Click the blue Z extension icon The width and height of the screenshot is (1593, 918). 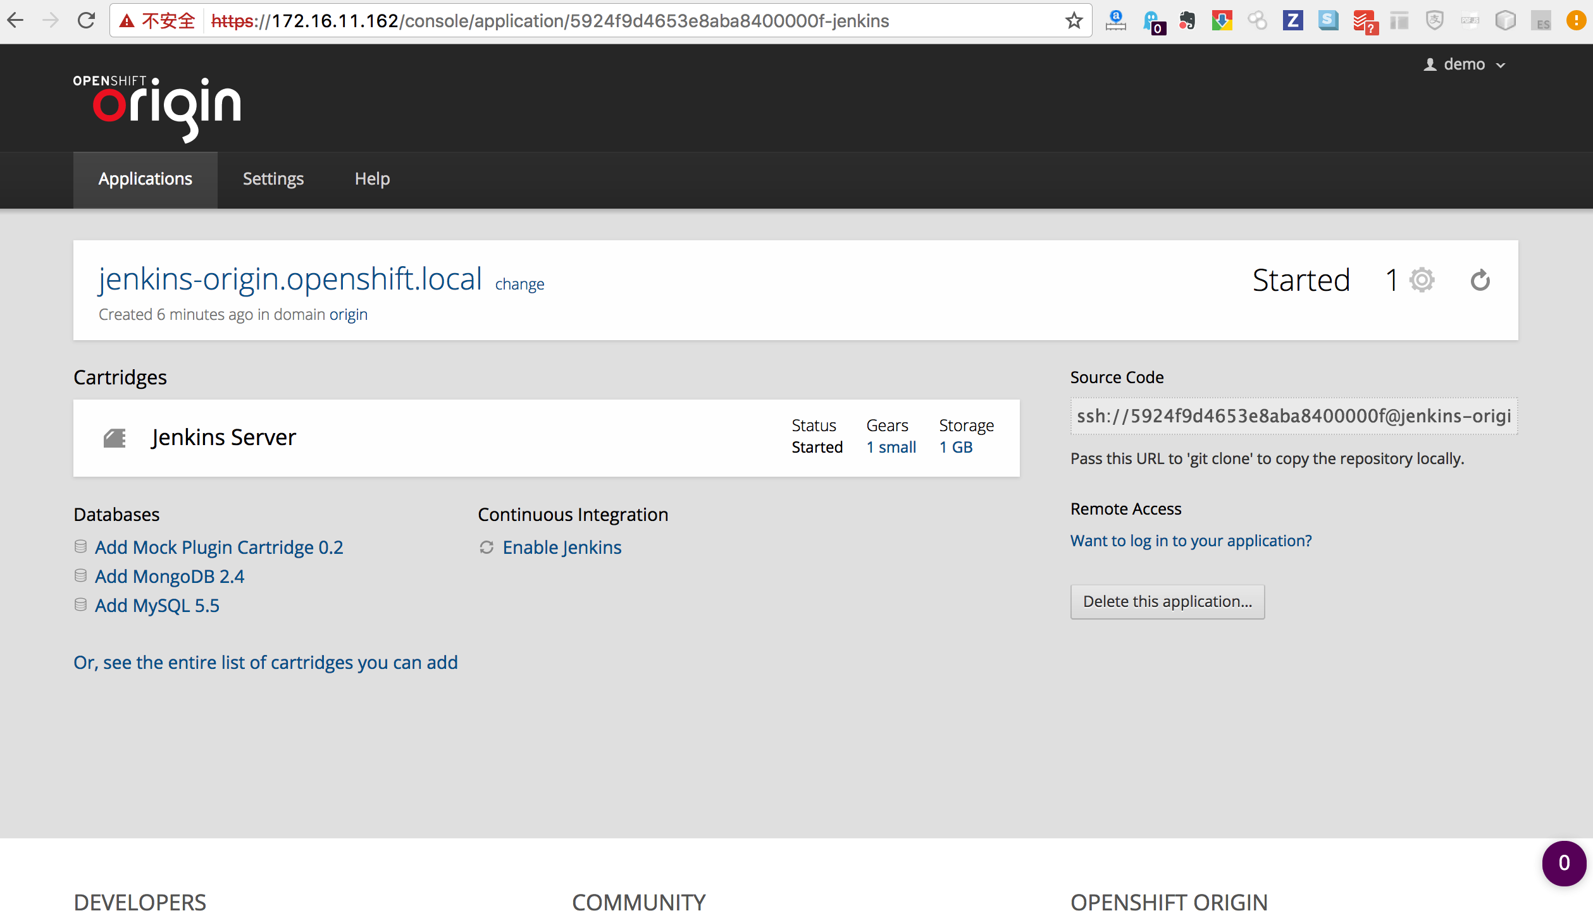[1292, 21]
